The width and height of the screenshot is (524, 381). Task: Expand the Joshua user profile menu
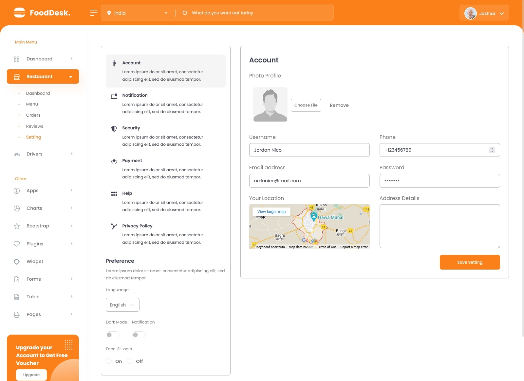(484, 13)
